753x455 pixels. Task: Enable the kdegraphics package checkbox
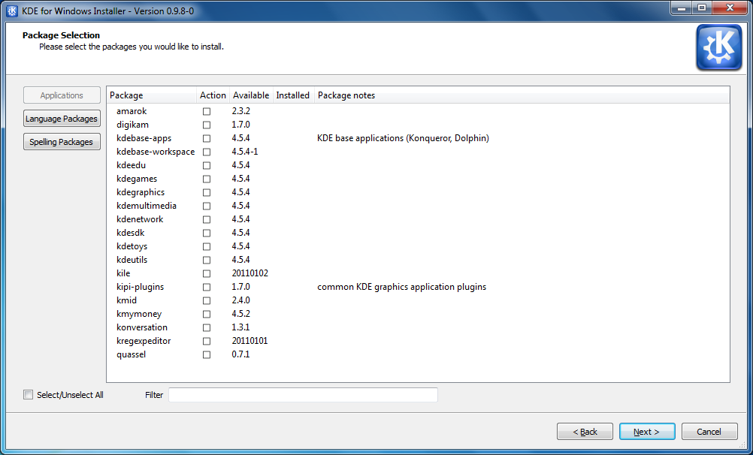207,192
